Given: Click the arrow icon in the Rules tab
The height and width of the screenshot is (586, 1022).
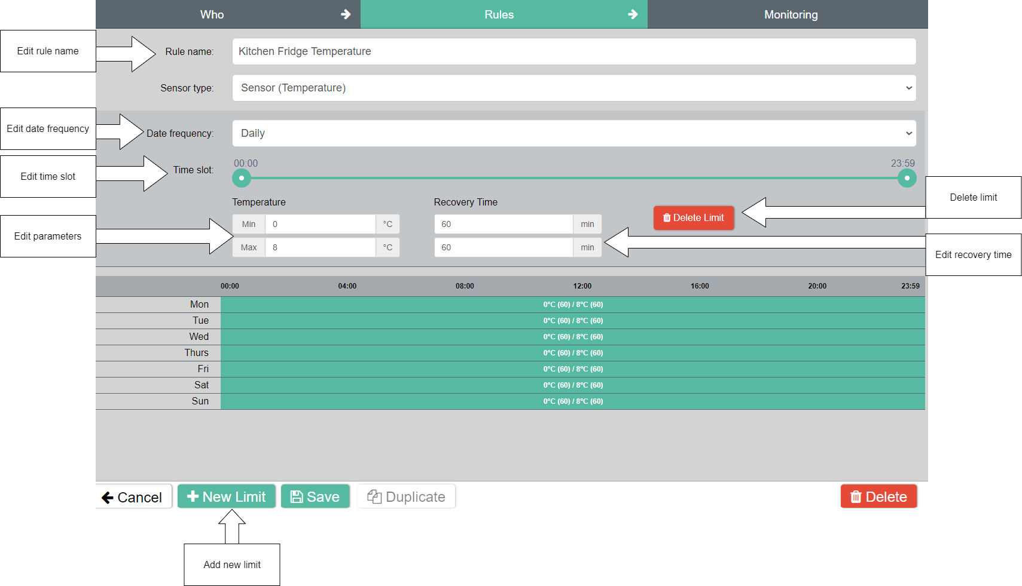Looking at the screenshot, I should 633,14.
